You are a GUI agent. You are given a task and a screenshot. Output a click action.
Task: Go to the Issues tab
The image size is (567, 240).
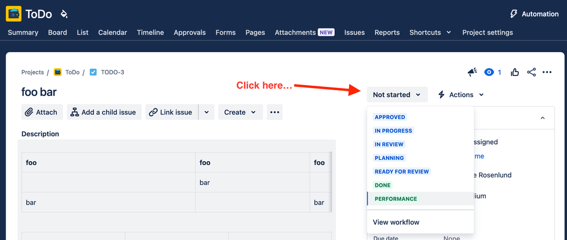354,32
